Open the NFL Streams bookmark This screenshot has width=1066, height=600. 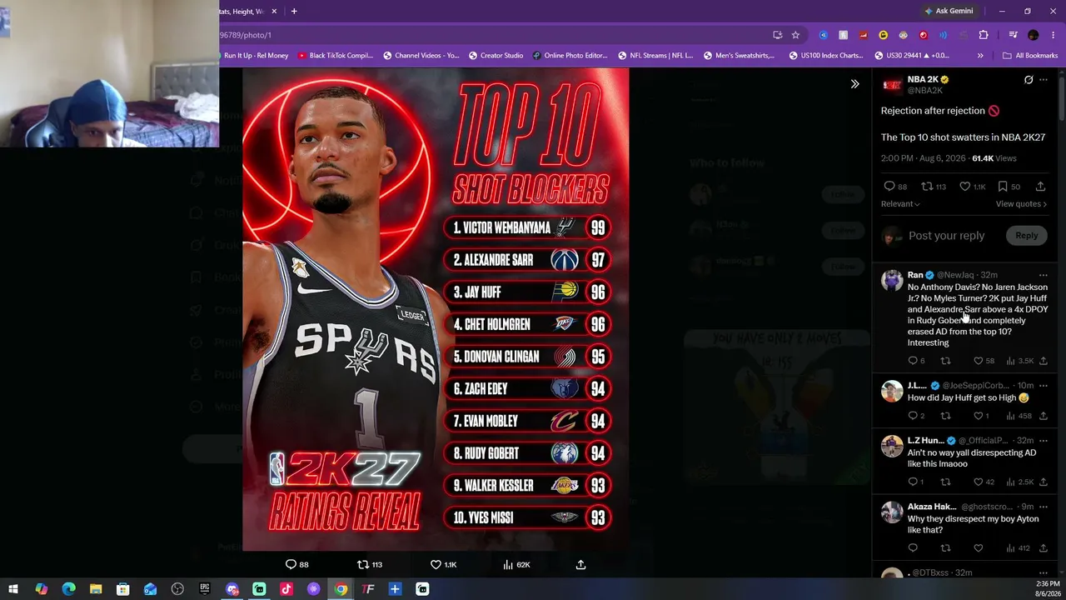point(655,56)
